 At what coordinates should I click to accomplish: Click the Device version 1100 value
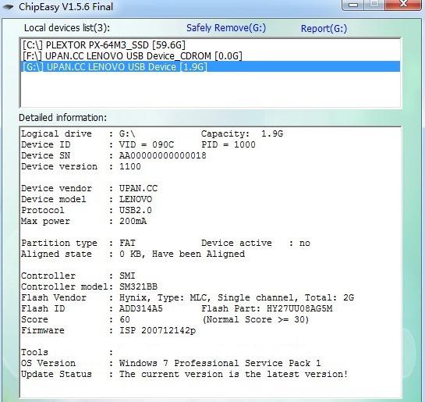tap(130, 166)
